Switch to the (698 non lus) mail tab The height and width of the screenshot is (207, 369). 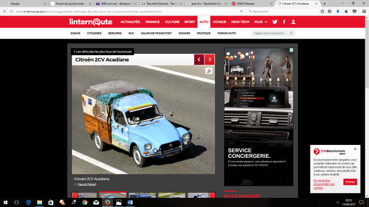(x=116, y=4)
